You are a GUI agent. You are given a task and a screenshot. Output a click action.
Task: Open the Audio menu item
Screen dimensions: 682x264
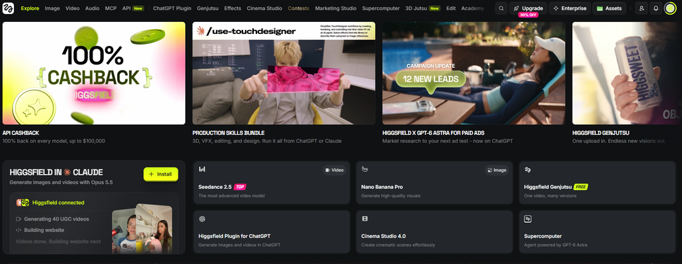pyautogui.click(x=92, y=8)
